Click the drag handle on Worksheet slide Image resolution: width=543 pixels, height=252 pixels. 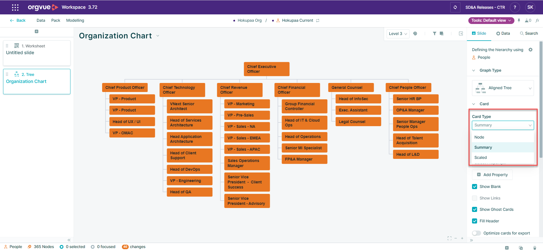[7, 46]
